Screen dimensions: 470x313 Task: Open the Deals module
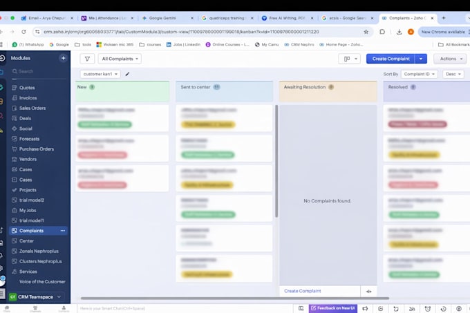click(x=25, y=118)
